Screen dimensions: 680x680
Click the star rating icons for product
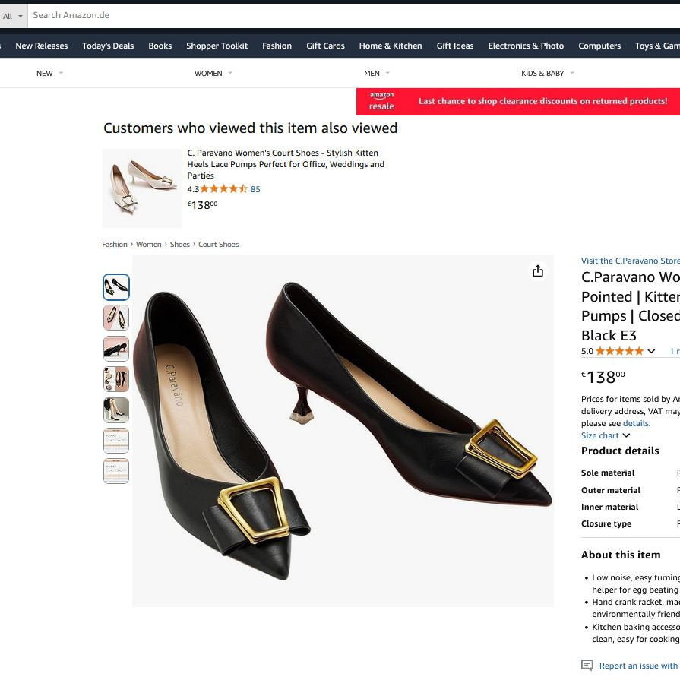619,351
